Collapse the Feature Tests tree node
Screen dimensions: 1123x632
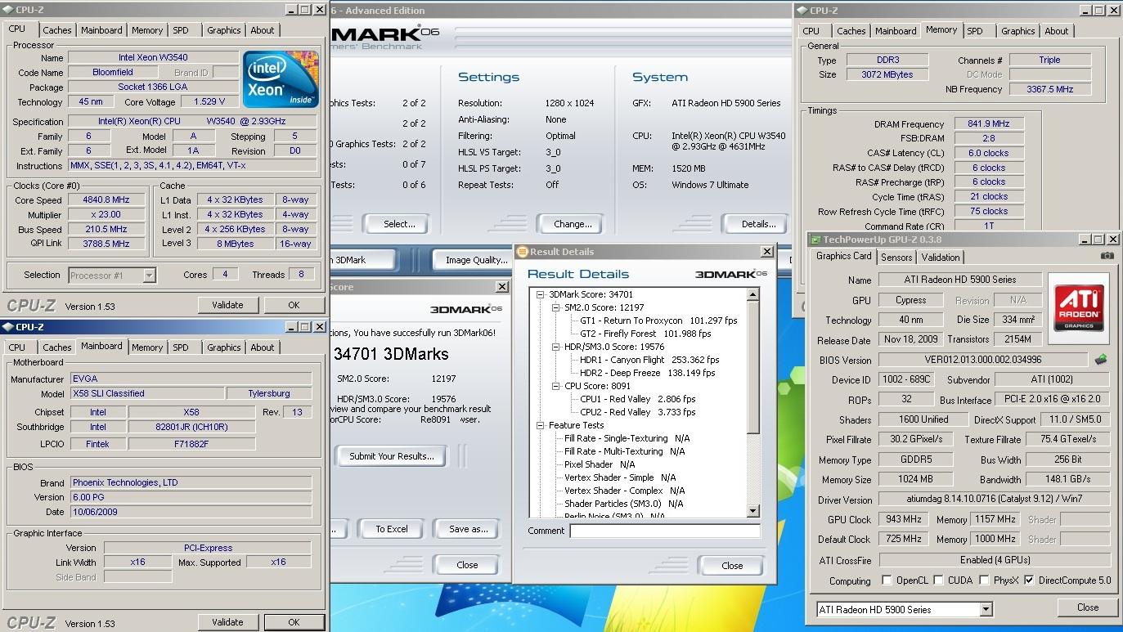(541, 425)
